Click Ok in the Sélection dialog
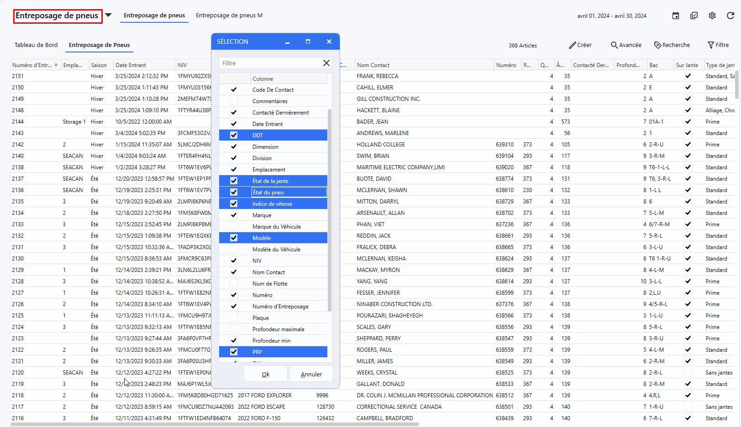This screenshot has width=741, height=427. [x=266, y=374]
